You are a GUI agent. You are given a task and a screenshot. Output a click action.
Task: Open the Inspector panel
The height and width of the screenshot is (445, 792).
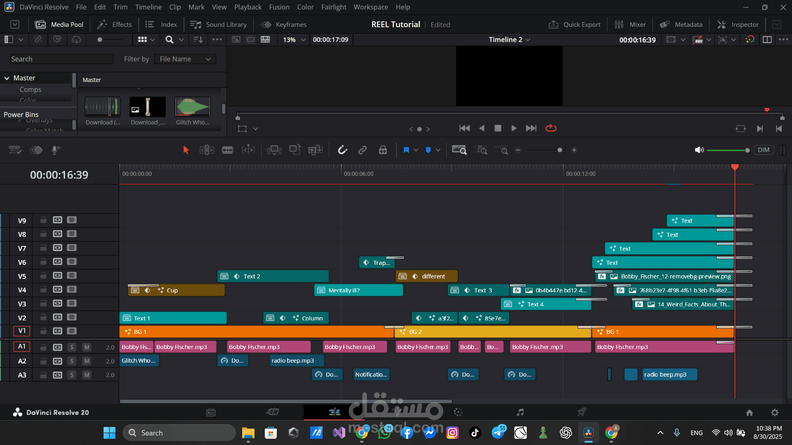point(738,24)
